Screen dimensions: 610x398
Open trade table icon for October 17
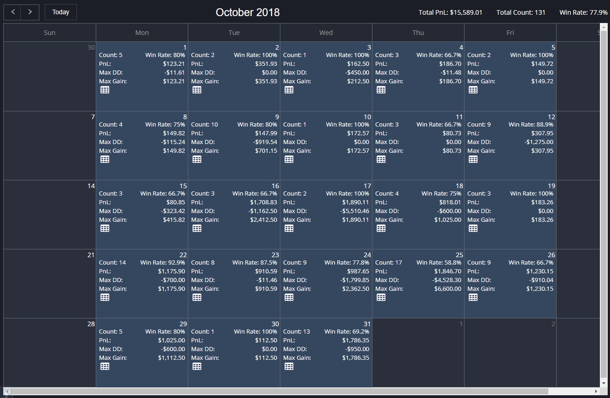pos(289,228)
